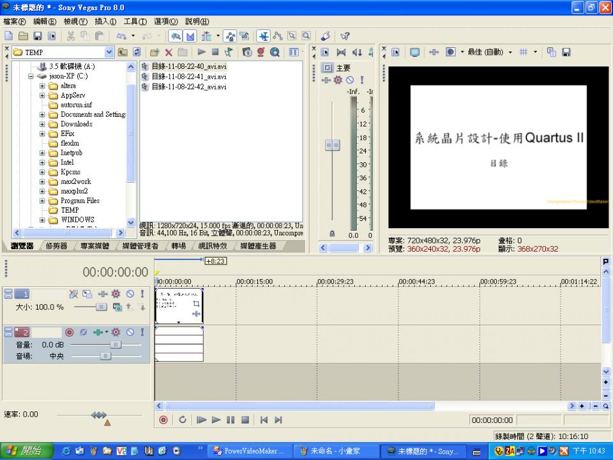Viewport: 613px width, 460px height.
Task: Open the TEMP folder path dropdown
Action: (108, 52)
